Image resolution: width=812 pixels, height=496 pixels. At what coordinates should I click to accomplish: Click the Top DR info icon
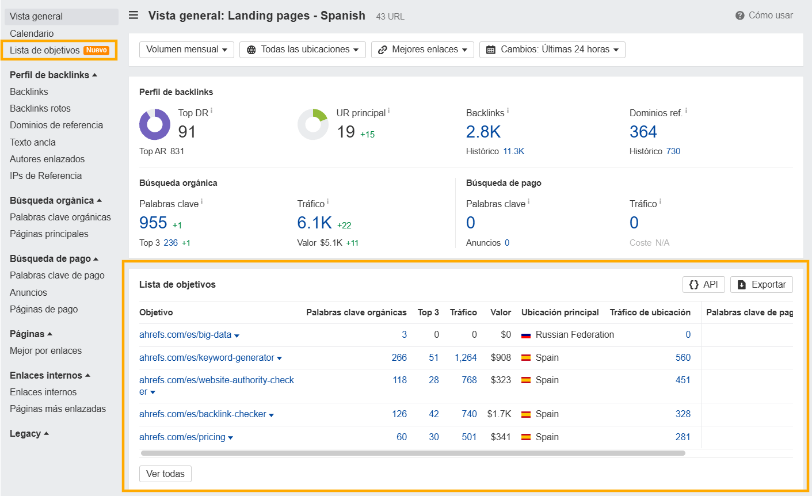[211, 110]
